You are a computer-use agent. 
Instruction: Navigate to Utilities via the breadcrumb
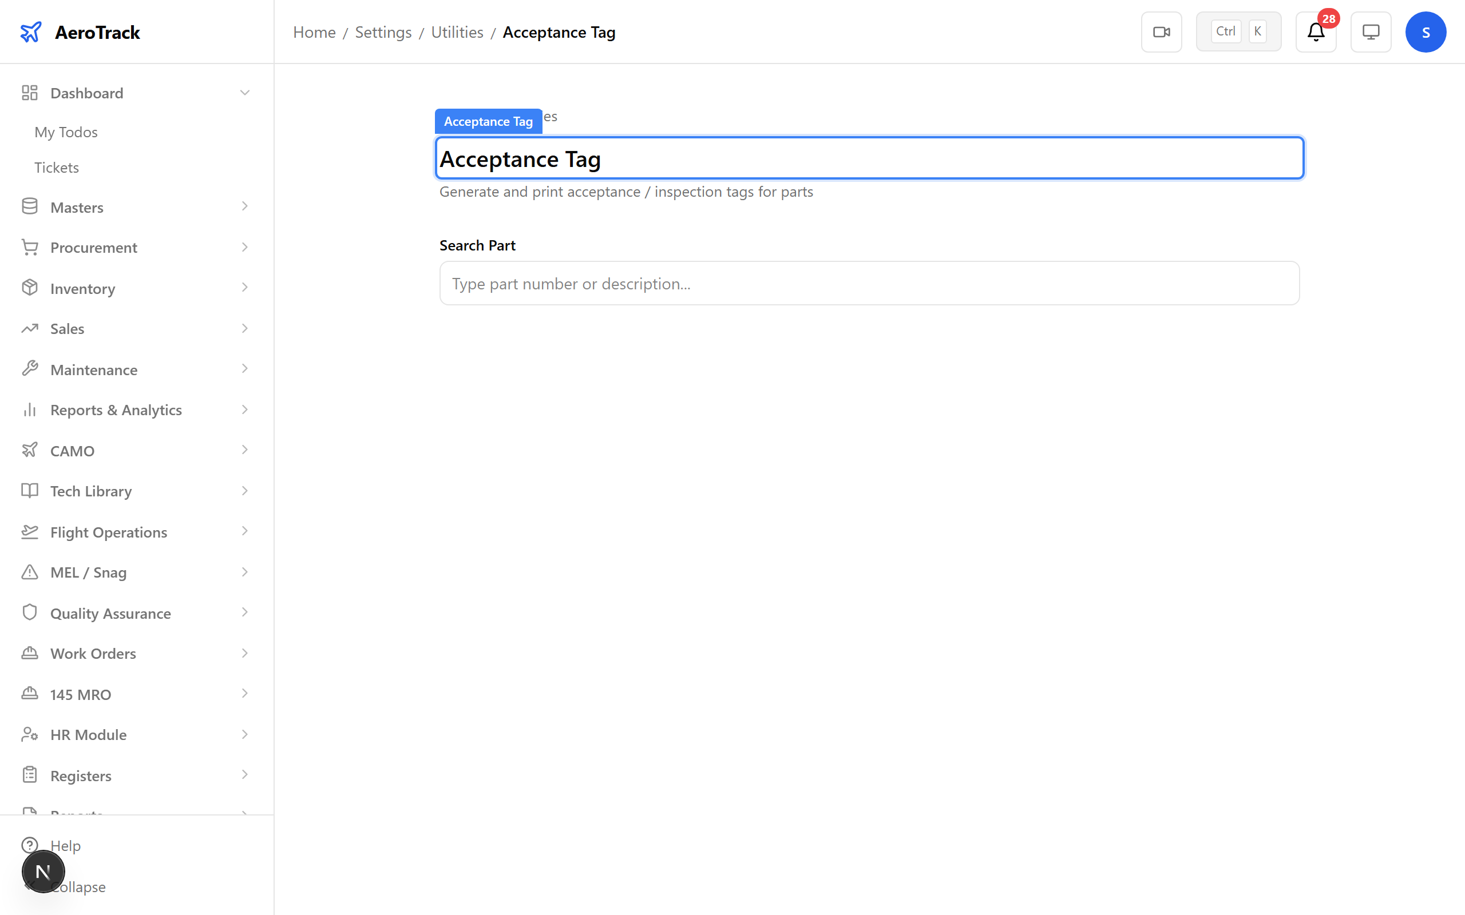click(457, 32)
